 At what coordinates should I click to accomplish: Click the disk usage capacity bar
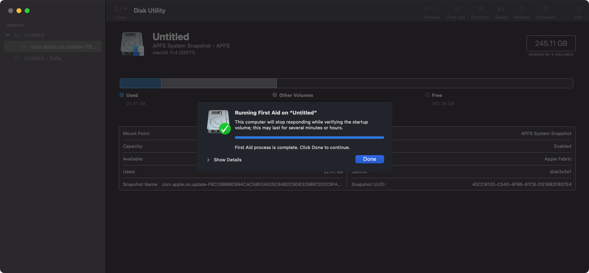346,83
